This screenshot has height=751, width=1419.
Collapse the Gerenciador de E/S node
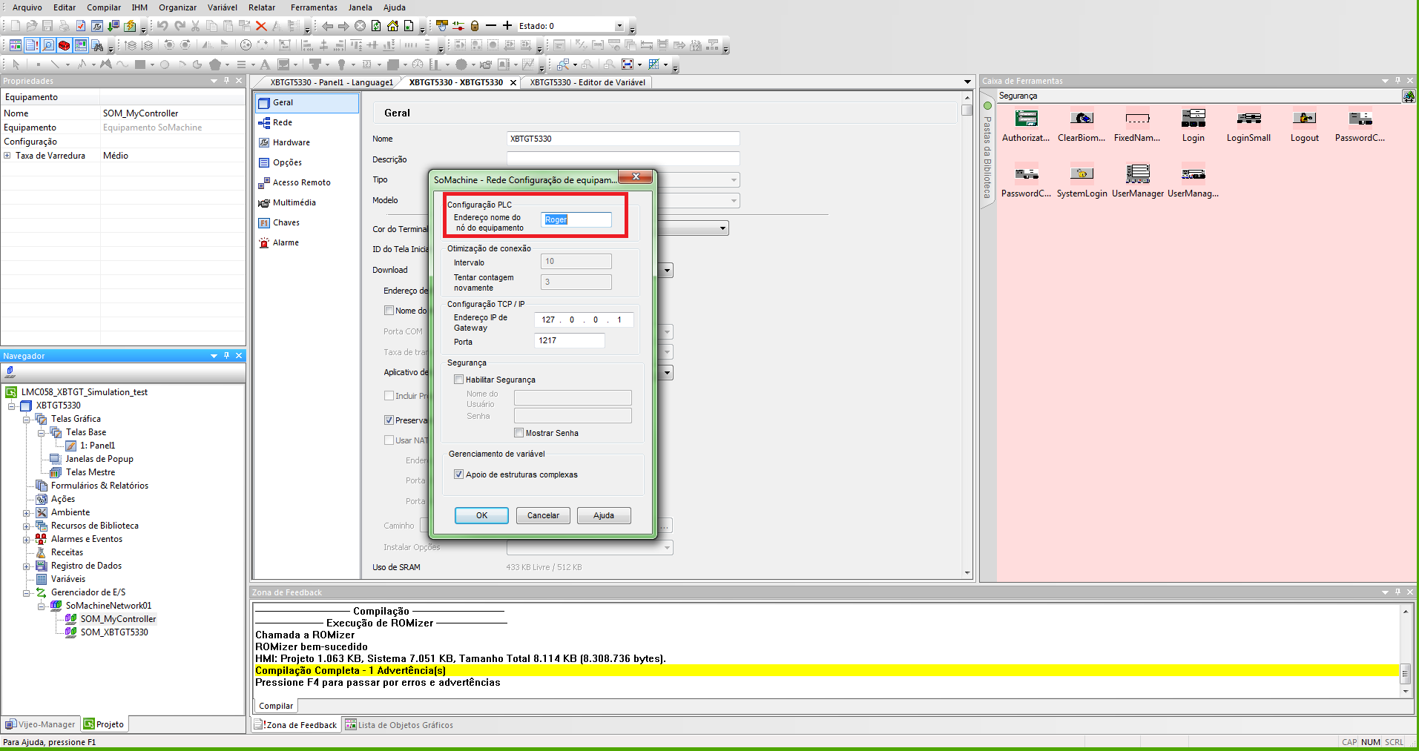27,593
